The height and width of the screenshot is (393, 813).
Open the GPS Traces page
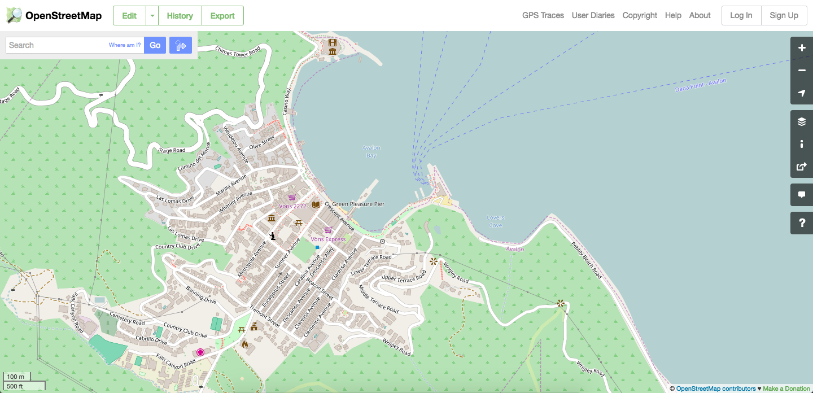click(543, 15)
